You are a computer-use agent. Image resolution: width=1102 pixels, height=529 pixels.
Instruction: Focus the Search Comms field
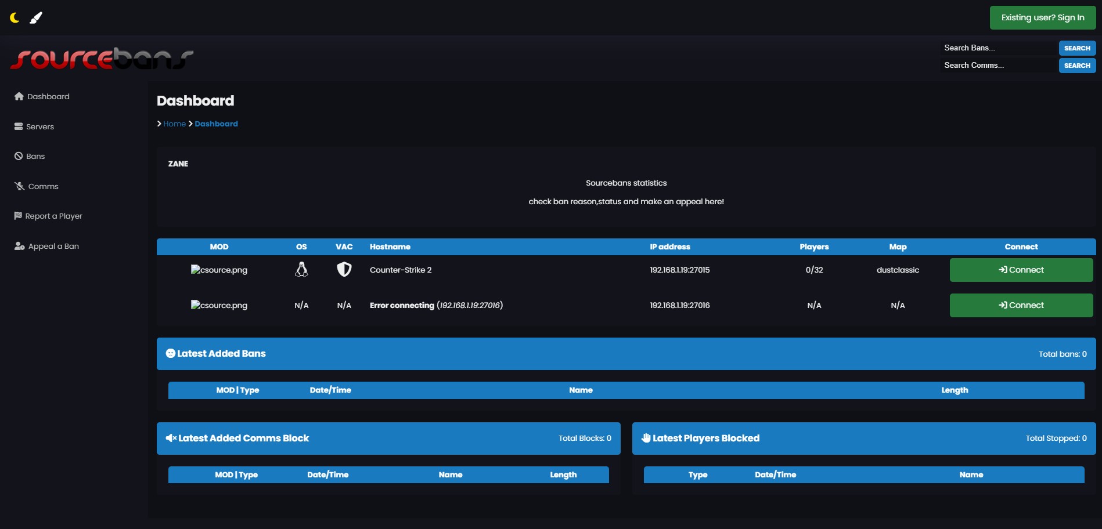[x=999, y=66]
